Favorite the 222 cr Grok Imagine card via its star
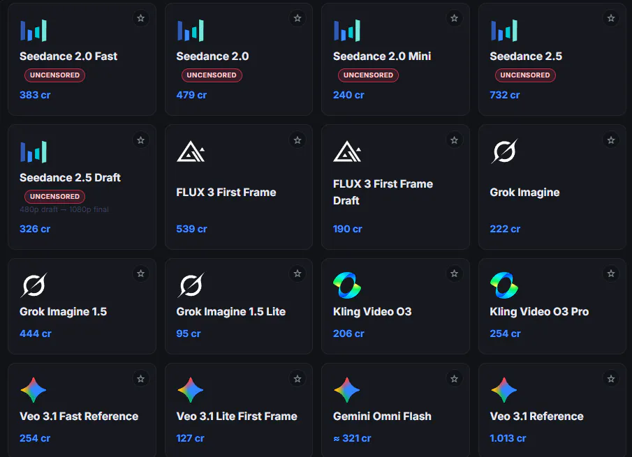Viewport: 632px width, 457px height. click(x=611, y=140)
